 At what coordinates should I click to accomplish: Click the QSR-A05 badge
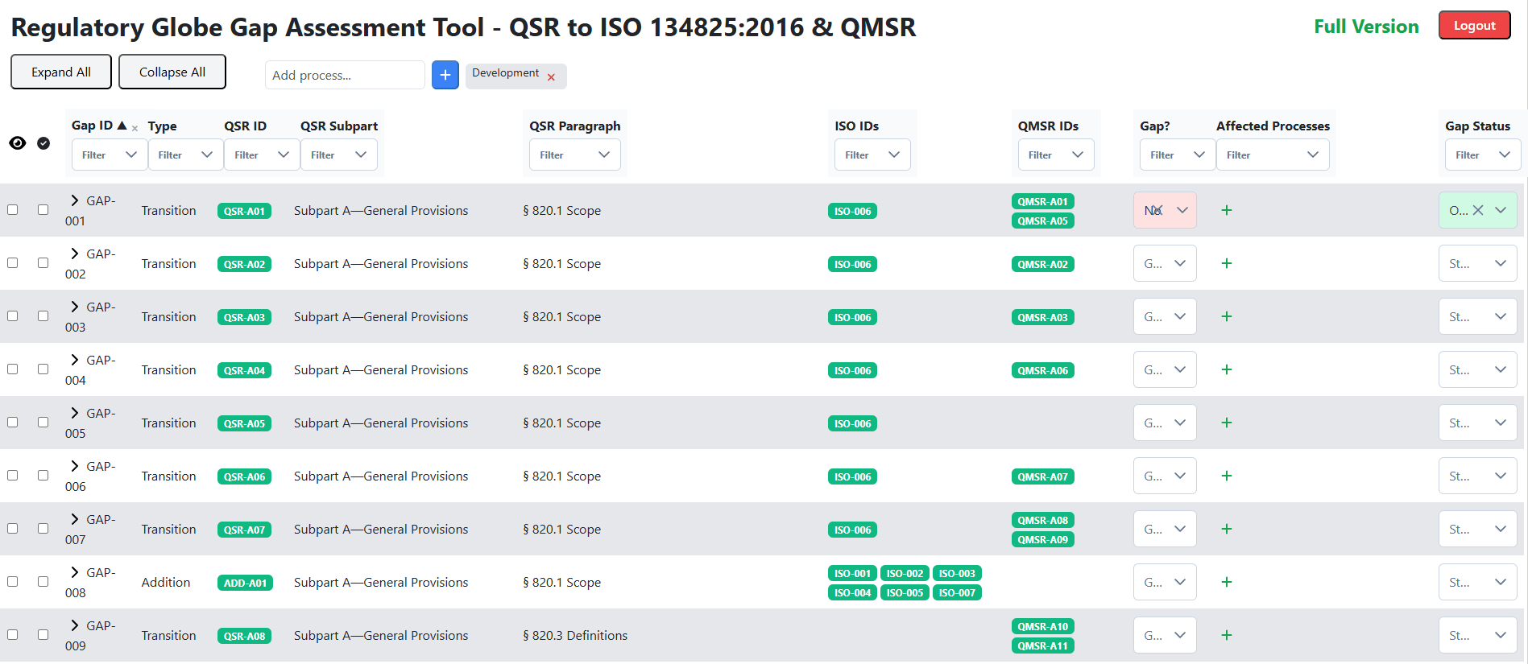(x=244, y=423)
